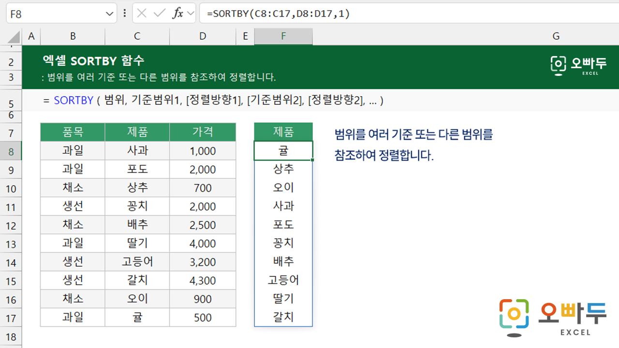Image resolution: width=619 pixels, height=348 pixels.
Task: Select cell containing 배추 in column C
Action: click(x=137, y=225)
